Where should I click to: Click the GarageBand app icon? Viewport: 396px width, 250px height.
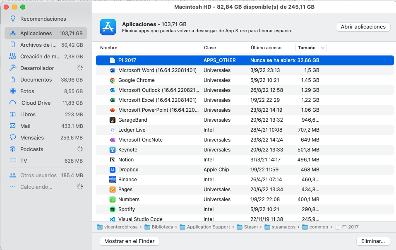[x=112, y=120]
